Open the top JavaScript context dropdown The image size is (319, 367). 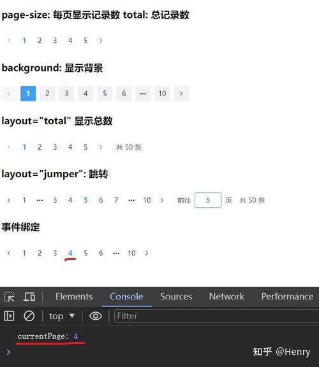tap(62, 316)
